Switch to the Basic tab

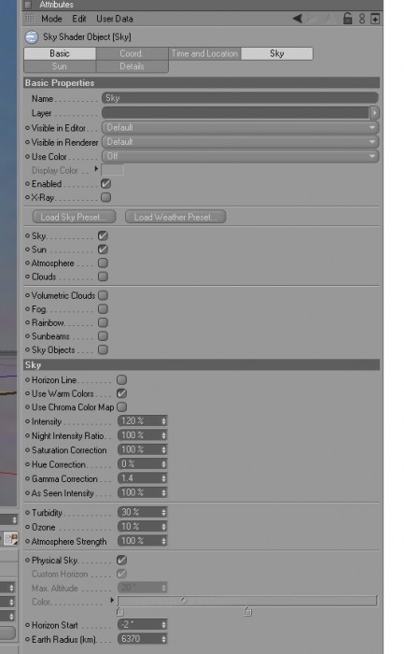(x=60, y=53)
